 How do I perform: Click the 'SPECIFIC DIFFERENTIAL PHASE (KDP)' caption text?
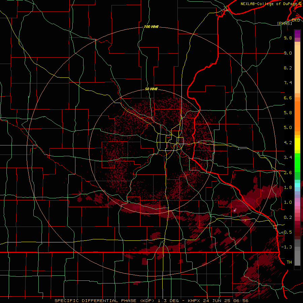click(x=104, y=301)
